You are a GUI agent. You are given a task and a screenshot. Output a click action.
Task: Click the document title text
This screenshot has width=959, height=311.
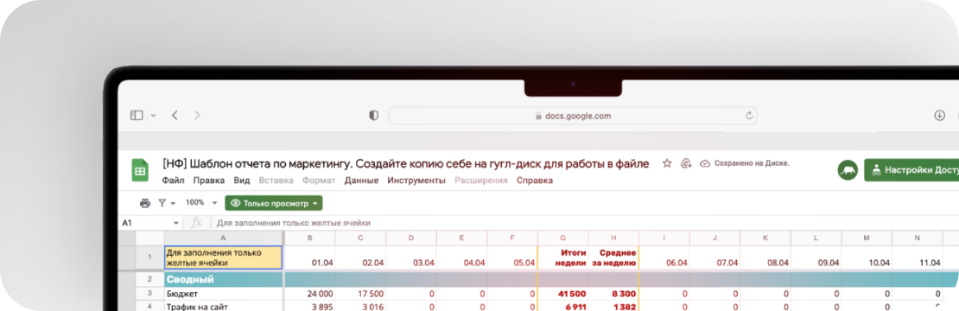pos(405,164)
